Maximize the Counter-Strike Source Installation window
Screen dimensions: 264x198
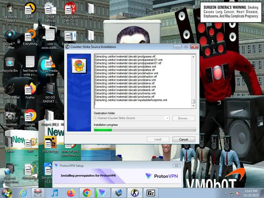pyautogui.click(x=186, y=47)
